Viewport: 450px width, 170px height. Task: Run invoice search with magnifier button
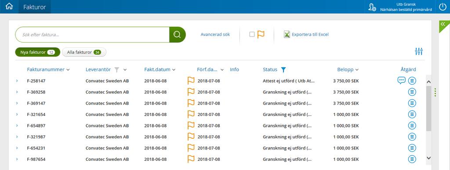(x=178, y=35)
